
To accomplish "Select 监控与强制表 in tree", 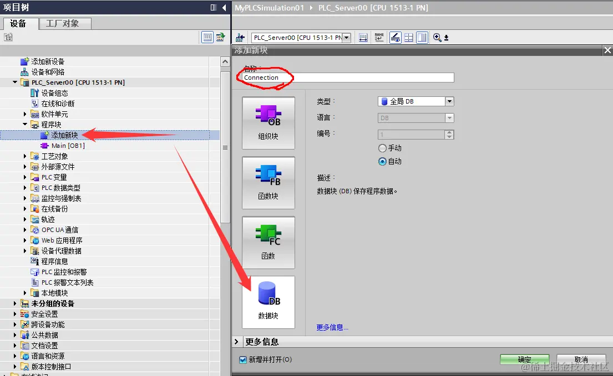I will (x=61, y=198).
